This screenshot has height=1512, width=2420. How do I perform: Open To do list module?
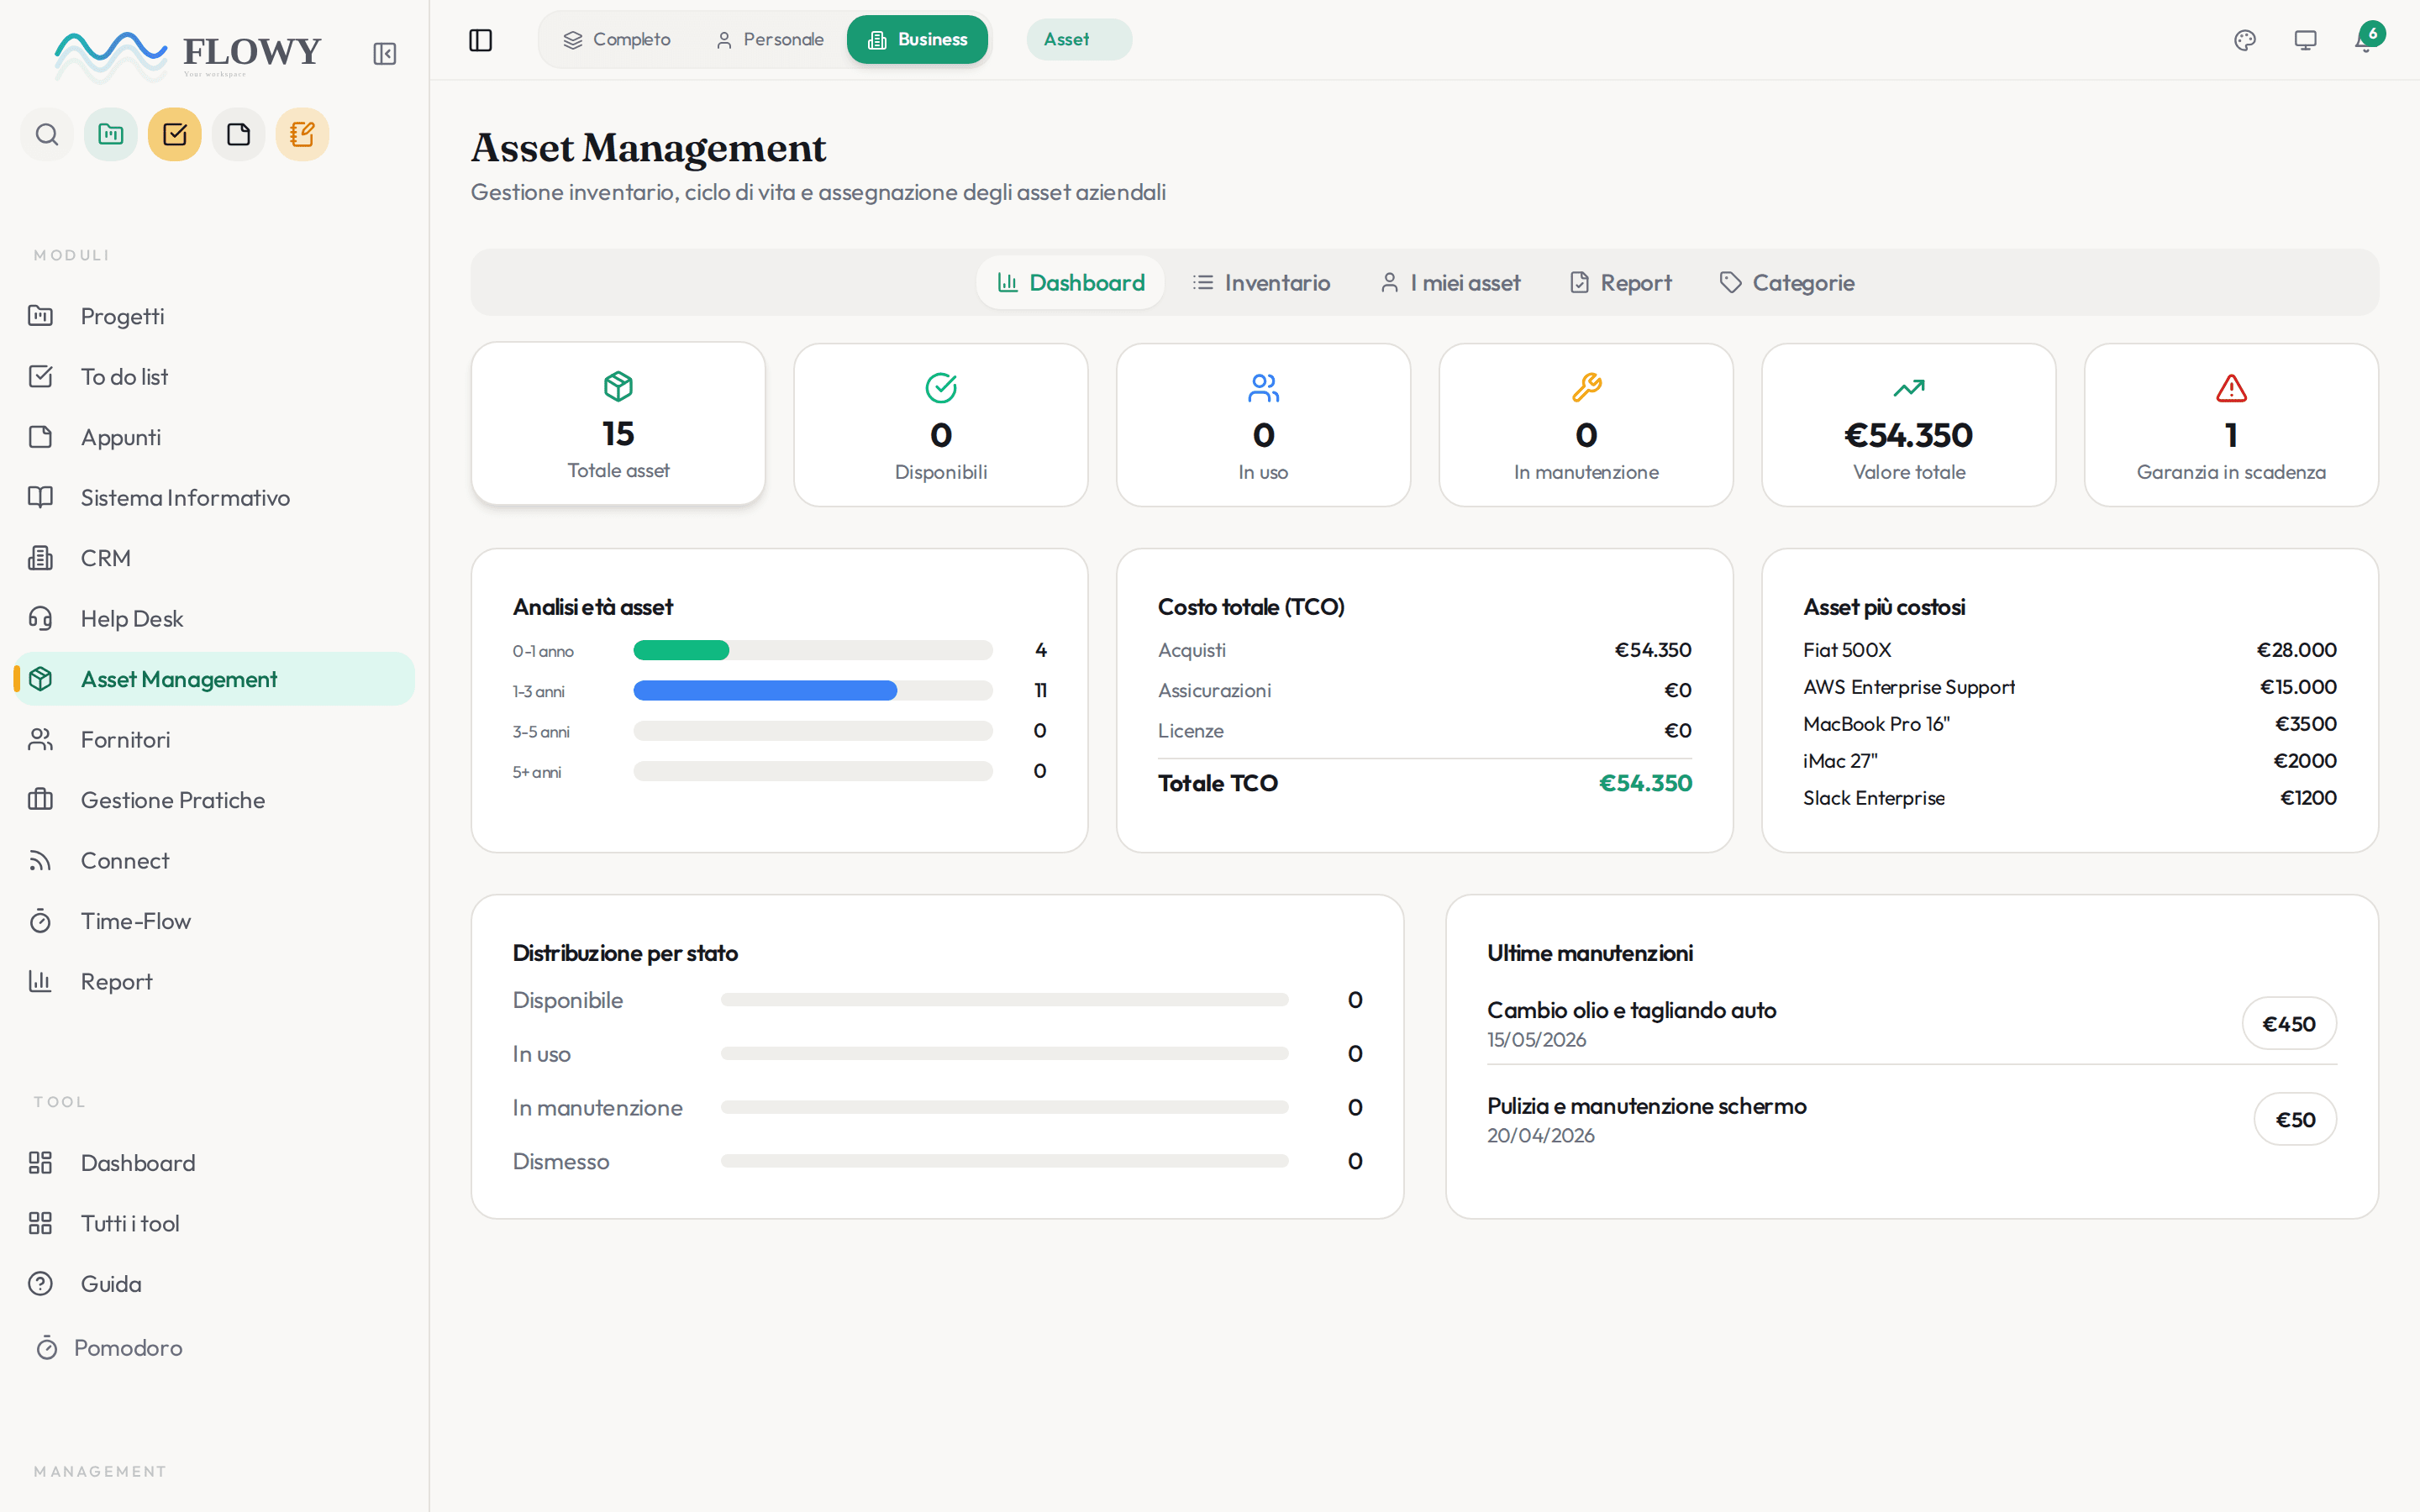coord(214,377)
